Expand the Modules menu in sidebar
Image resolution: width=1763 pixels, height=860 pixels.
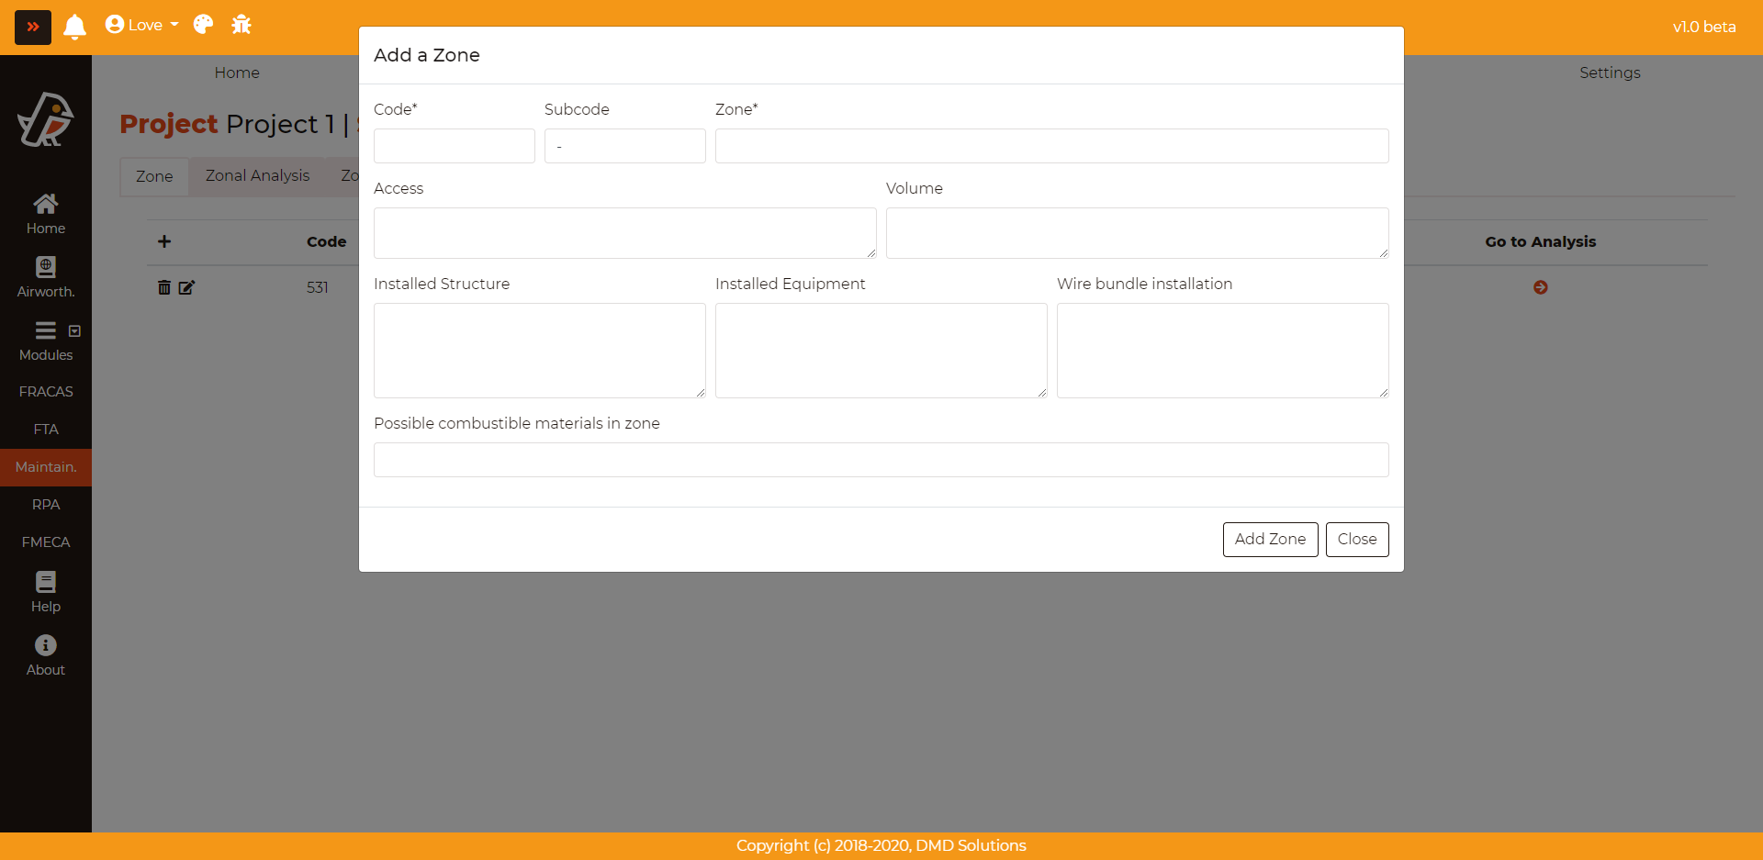tap(46, 341)
